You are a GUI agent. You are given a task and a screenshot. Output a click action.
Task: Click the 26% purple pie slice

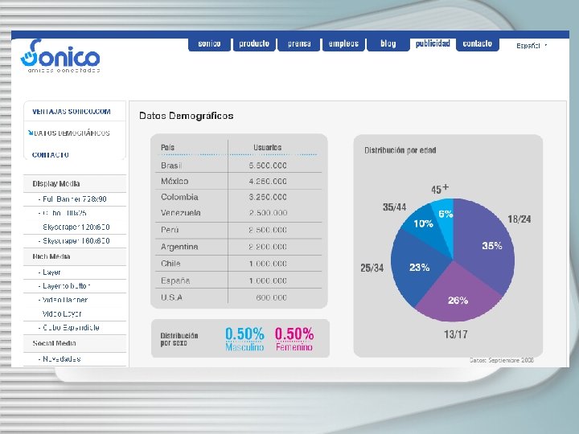458,297
